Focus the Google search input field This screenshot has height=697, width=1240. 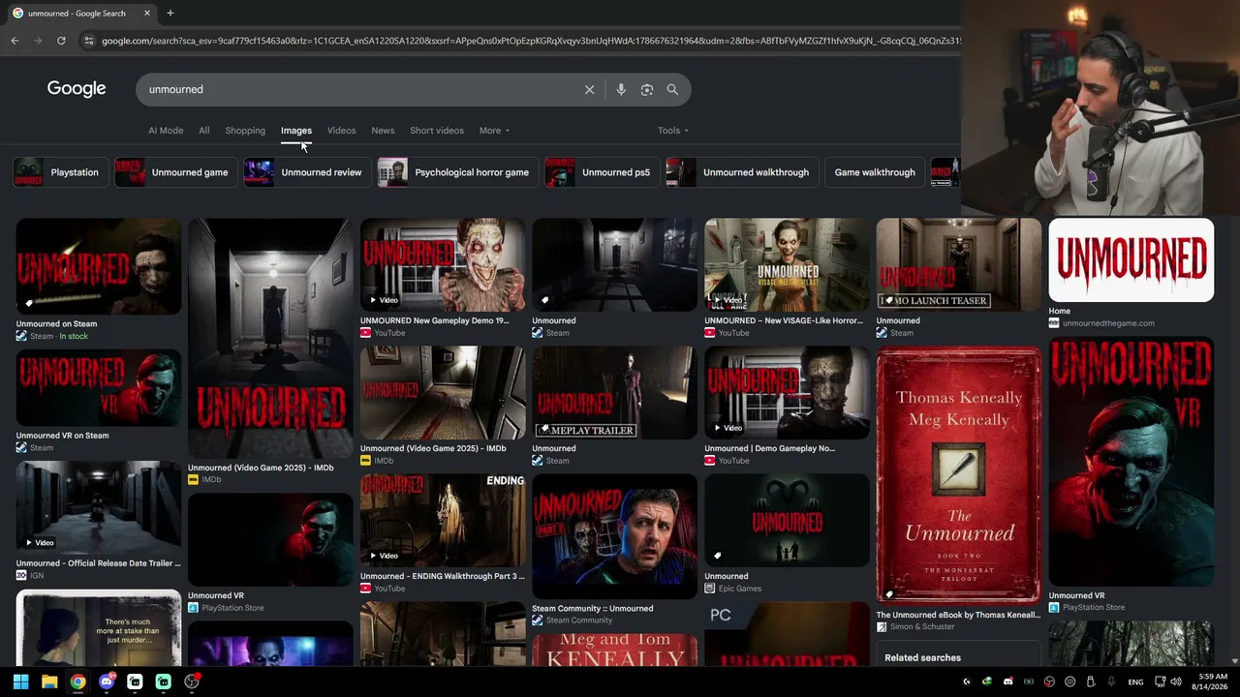pos(358,89)
